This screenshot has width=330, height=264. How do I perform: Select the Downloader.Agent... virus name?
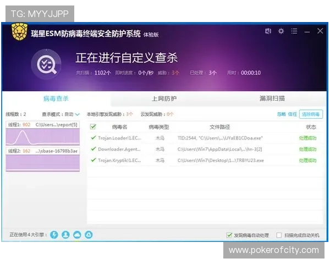(119, 149)
